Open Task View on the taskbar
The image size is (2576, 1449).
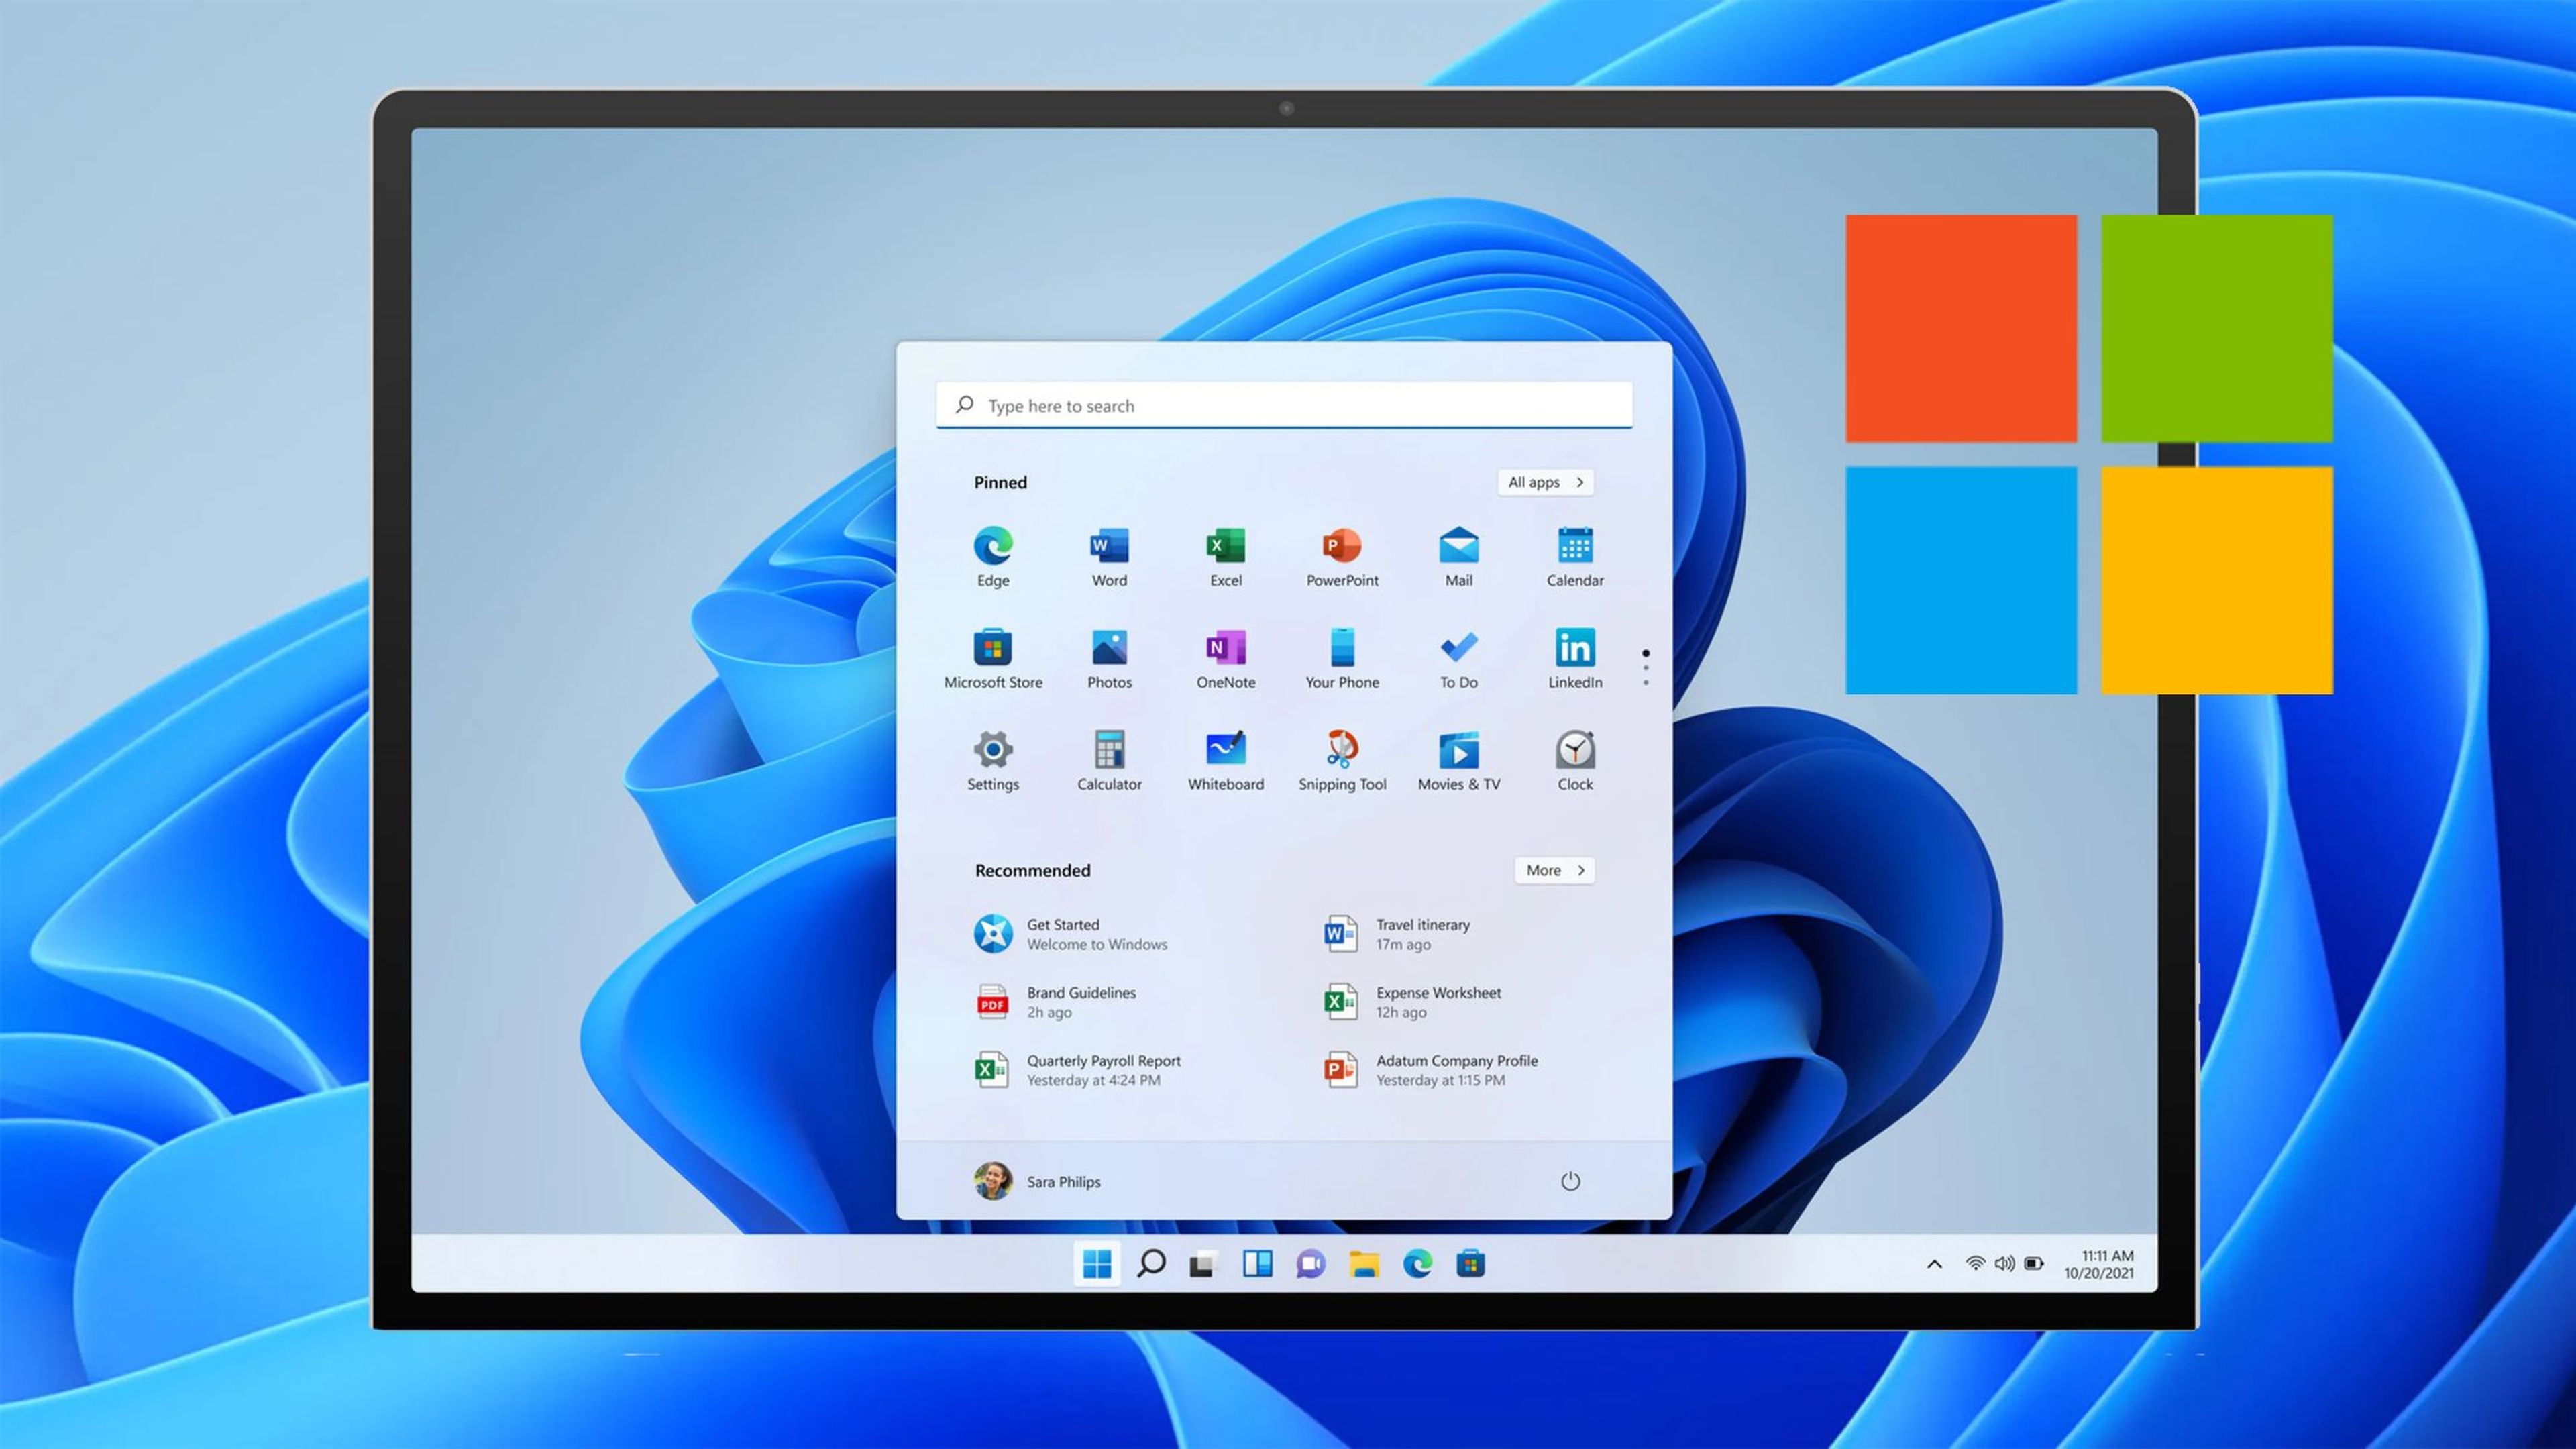1203,1264
